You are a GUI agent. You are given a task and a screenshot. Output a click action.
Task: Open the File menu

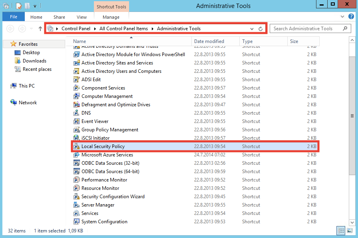[x=14, y=17]
